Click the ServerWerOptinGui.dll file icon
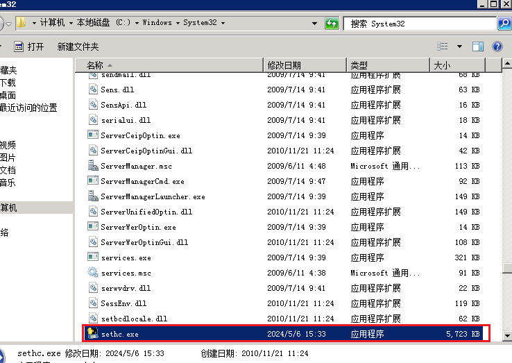 [x=93, y=242]
